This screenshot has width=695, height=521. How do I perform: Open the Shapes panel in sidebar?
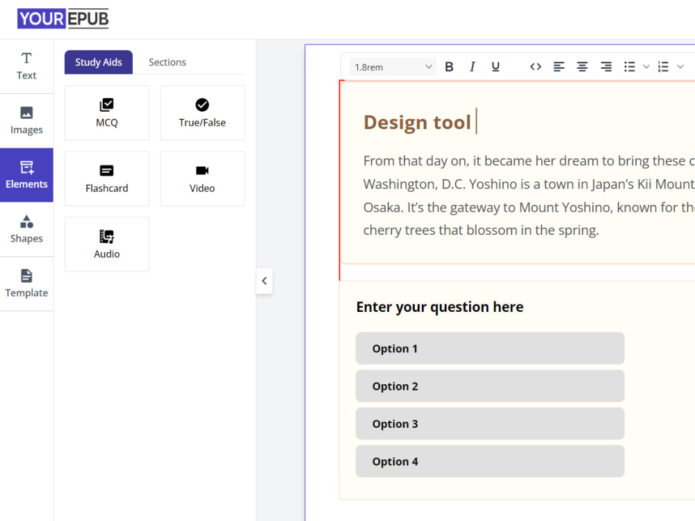[x=26, y=229]
